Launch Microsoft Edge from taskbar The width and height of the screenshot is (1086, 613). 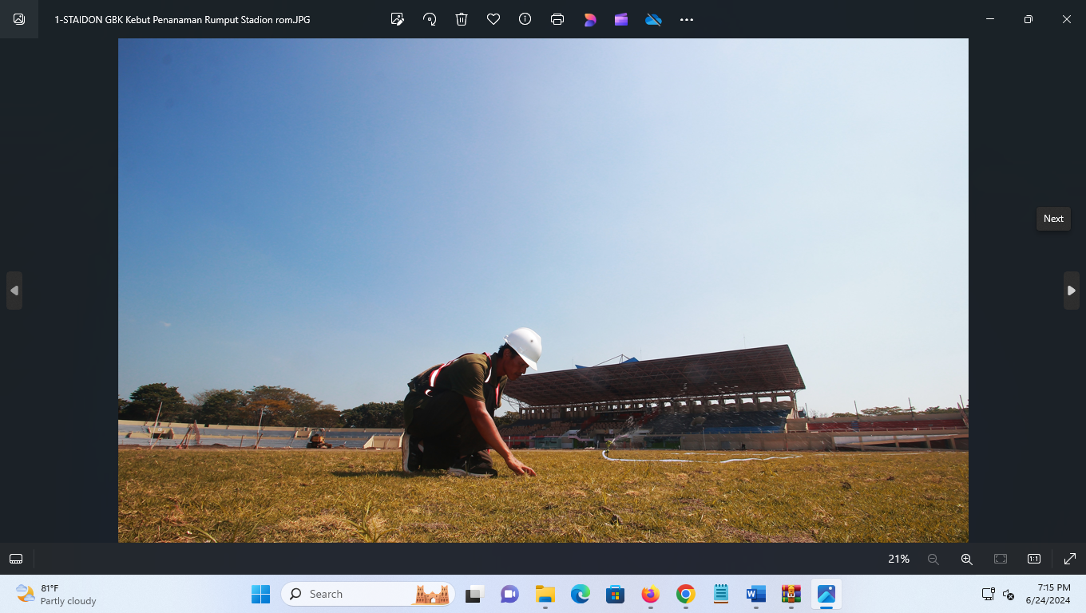click(x=580, y=594)
